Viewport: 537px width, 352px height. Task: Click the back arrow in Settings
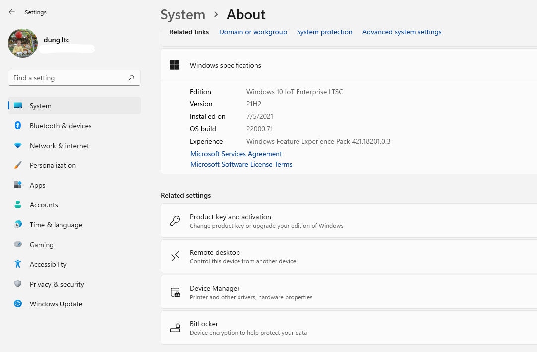pyautogui.click(x=12, y=12)
